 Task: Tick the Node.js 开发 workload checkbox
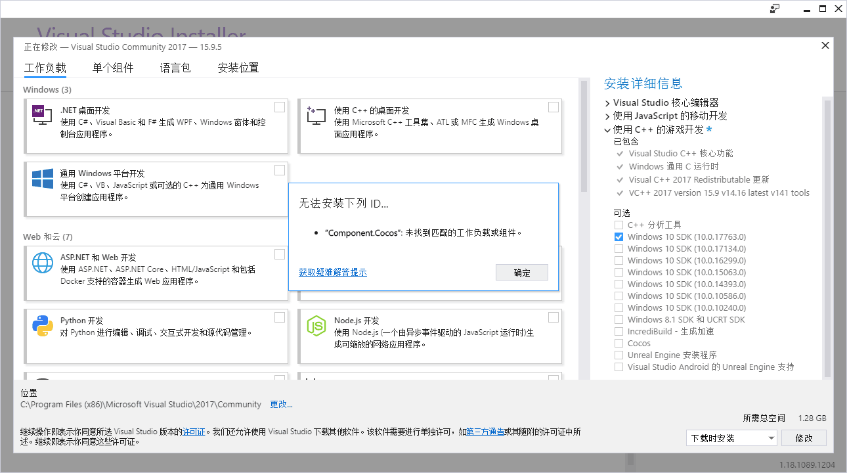click(554, 317)
